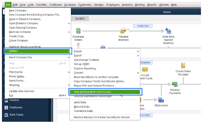
Task: Click the Create Sales Receipts icon
Action: [x=183, y=65]
